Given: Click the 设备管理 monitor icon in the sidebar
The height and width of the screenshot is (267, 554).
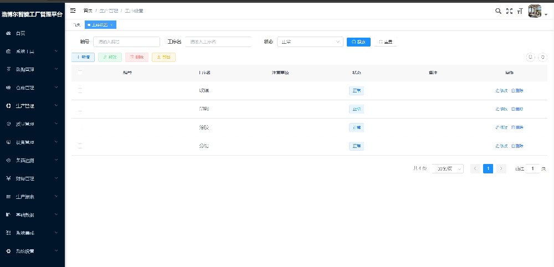Looking at the screenshot, I should [8, 142].
